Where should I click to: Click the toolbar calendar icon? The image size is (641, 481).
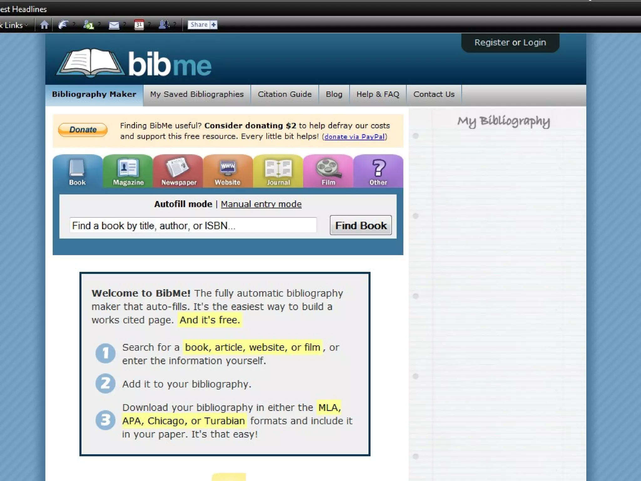(139, 25)
